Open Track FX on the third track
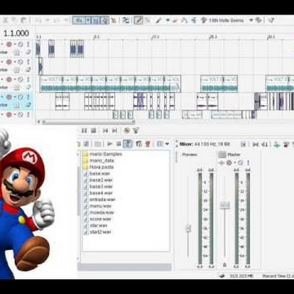This screenshot has width=294, height=294. coord(9,79)
